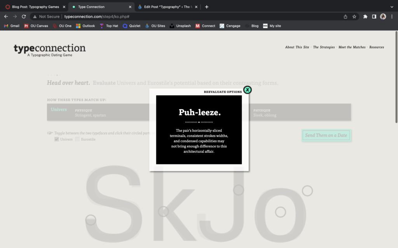Open the Extensions puzzle icon
The width and height of the screenshot is (398, 248).
365,16
